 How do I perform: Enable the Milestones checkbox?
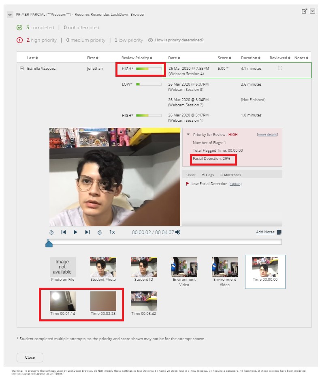[x=221, y=174]
